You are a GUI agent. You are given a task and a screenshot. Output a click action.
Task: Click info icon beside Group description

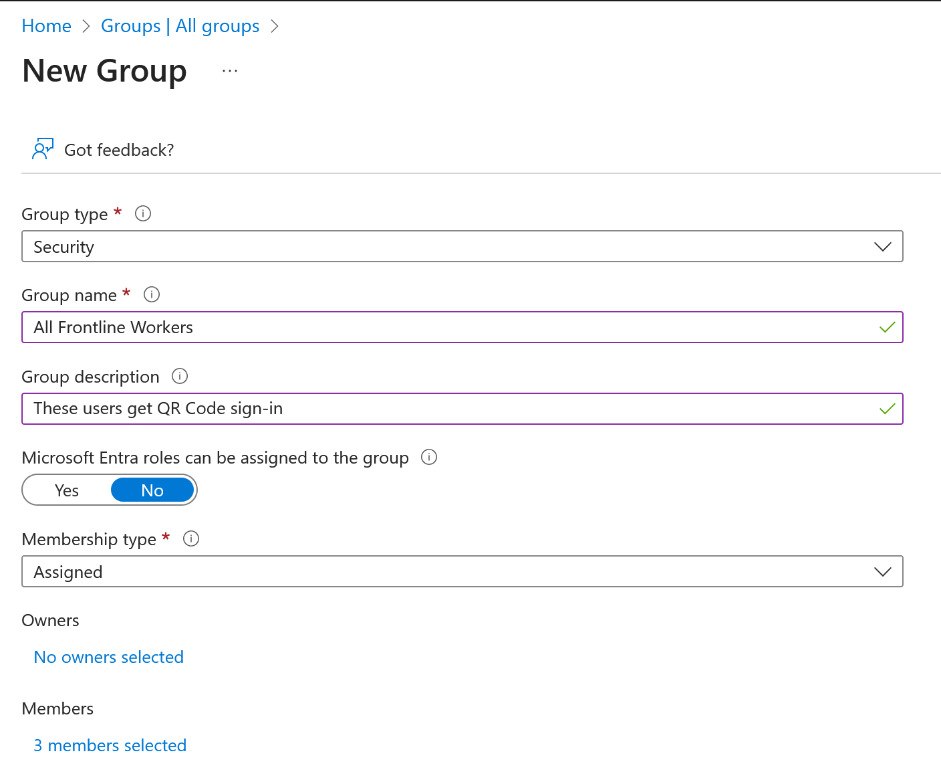(180, 376)
